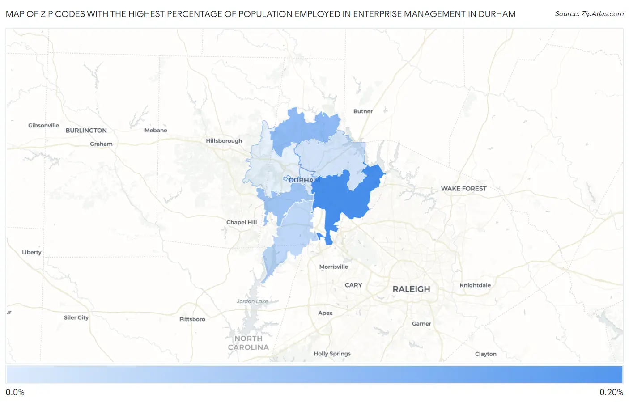
Task: Select the CARY city label
Action: pyautogui.click(x=353, y=285)
